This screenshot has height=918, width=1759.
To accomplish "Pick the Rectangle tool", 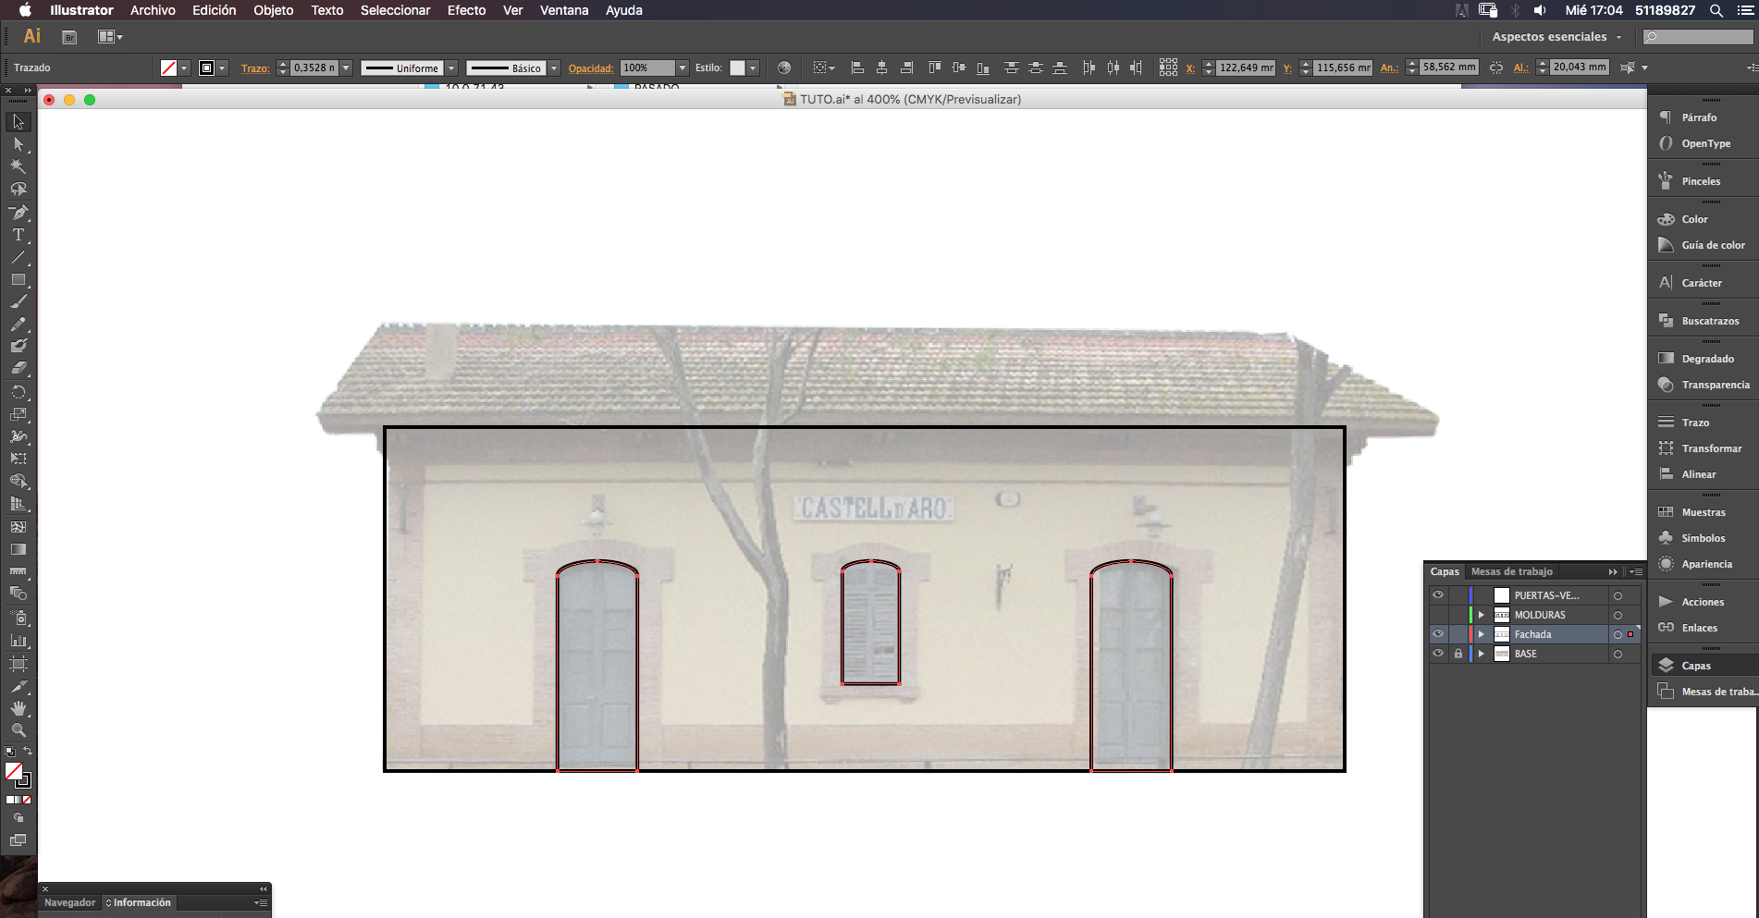I will tap(18, 279).
